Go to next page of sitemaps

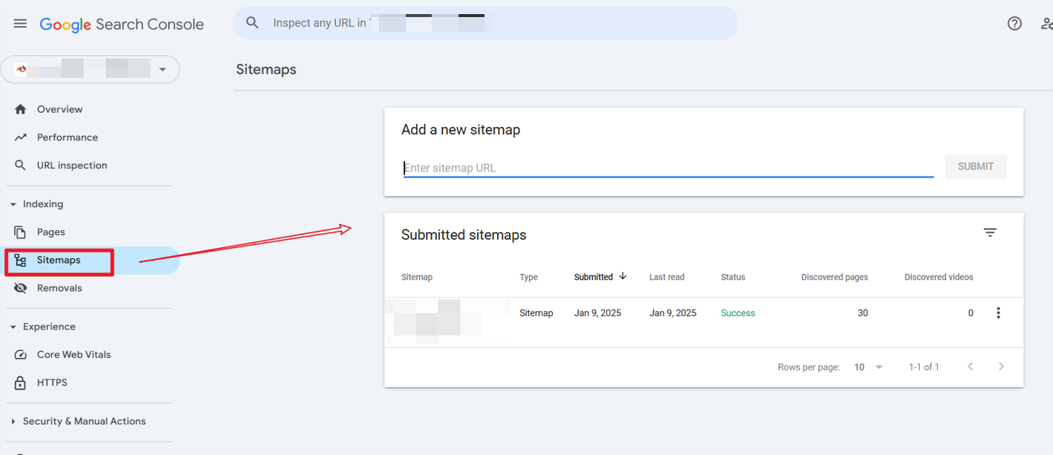click(1001, 367)
